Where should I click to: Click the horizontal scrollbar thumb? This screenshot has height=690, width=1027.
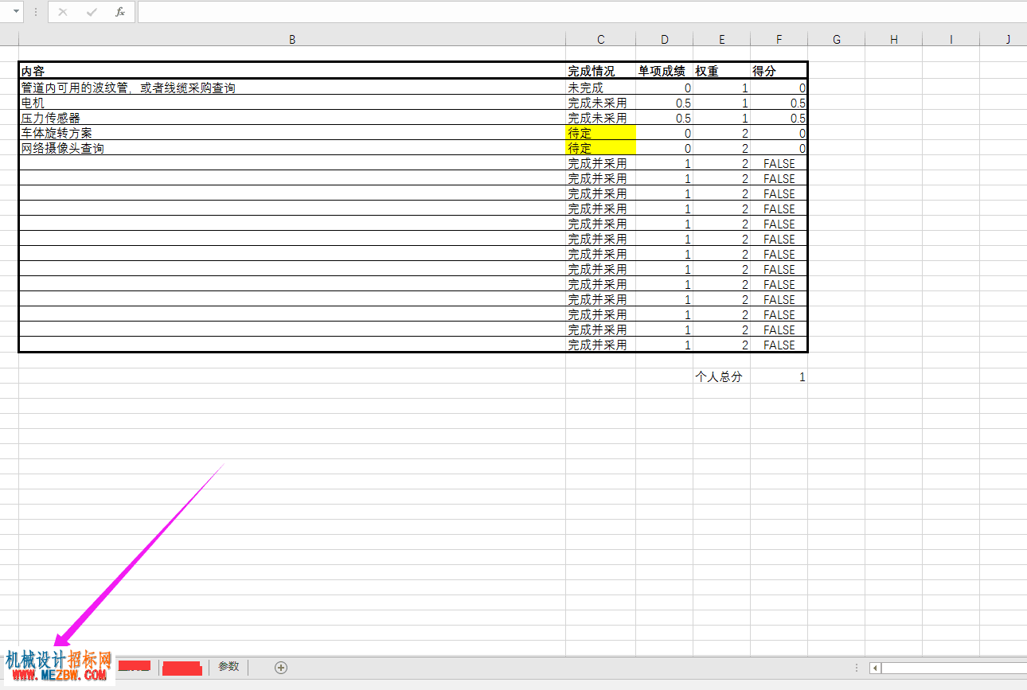(x=954, y=668)
